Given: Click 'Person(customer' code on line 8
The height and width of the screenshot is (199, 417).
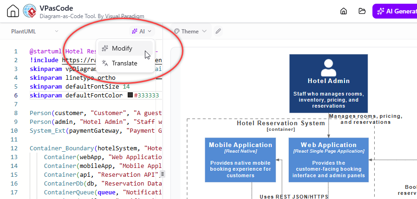Looking at the screenshot, I should (x=57, y=113).
